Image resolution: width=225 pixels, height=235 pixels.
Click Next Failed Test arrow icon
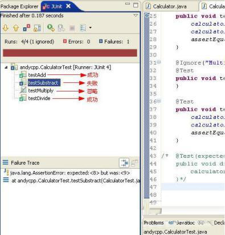6,28
